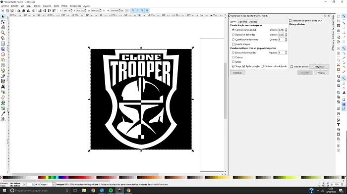Click Text and Font T icon
Screen dimensions: 347x194
339,125
